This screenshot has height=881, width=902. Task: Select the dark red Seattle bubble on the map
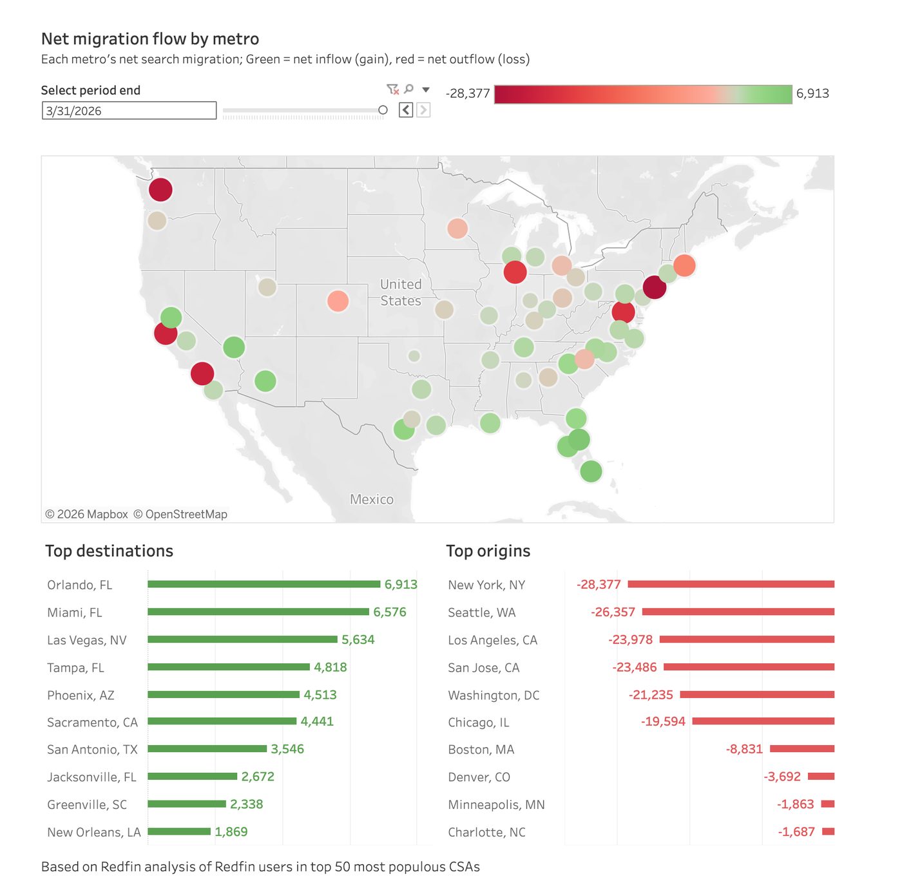(x=160, y=190)
